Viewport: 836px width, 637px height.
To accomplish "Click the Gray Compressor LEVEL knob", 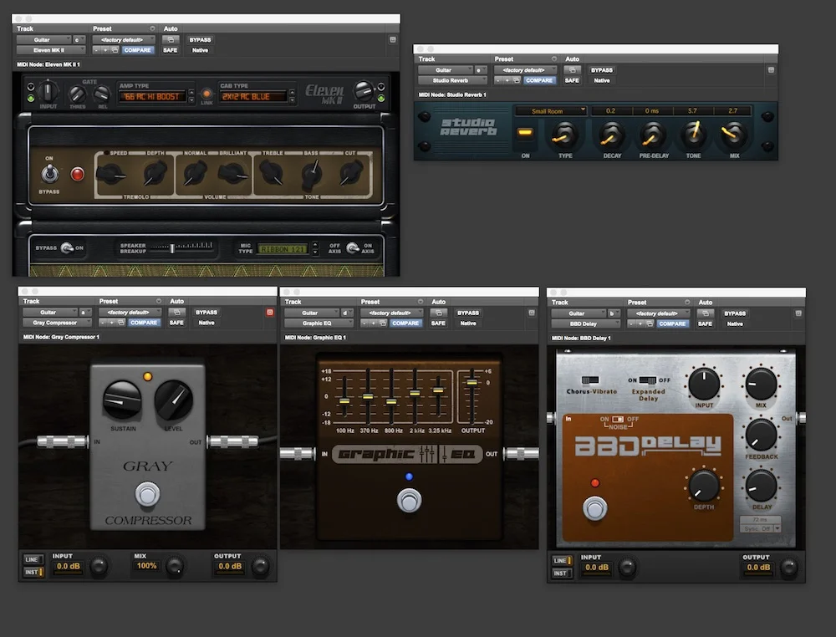I will tap(173, 400).
